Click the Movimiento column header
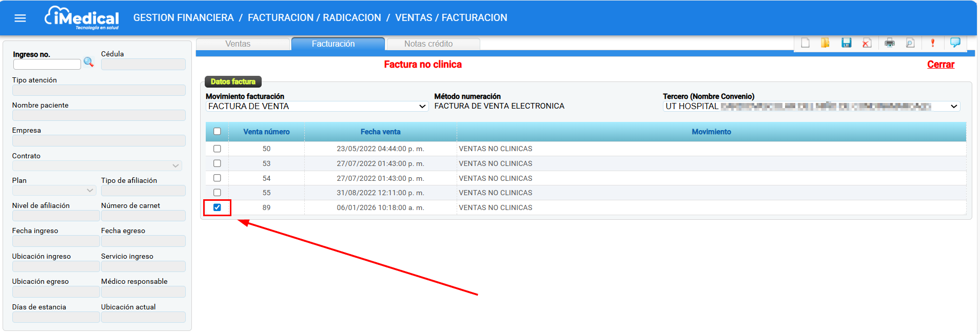The height and width of the screenshot is (334, 980). pyautogui.click(x=711, y=132)
